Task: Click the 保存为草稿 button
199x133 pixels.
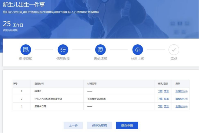Action: (x=99, y=125)
